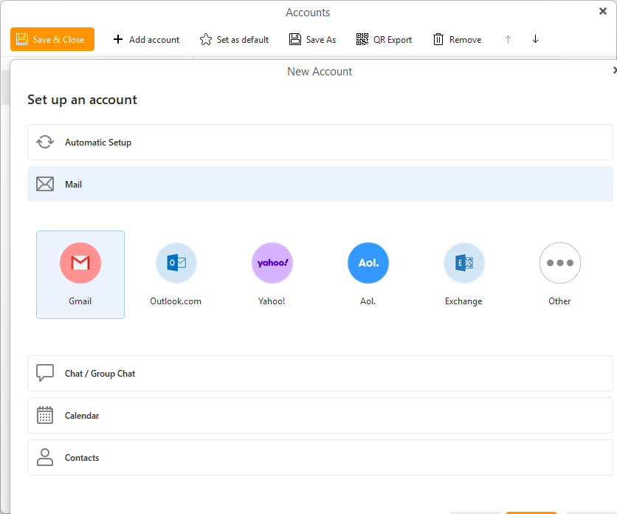
Task: Expand the Chat / Group Chat section
Action: point(320,374)
